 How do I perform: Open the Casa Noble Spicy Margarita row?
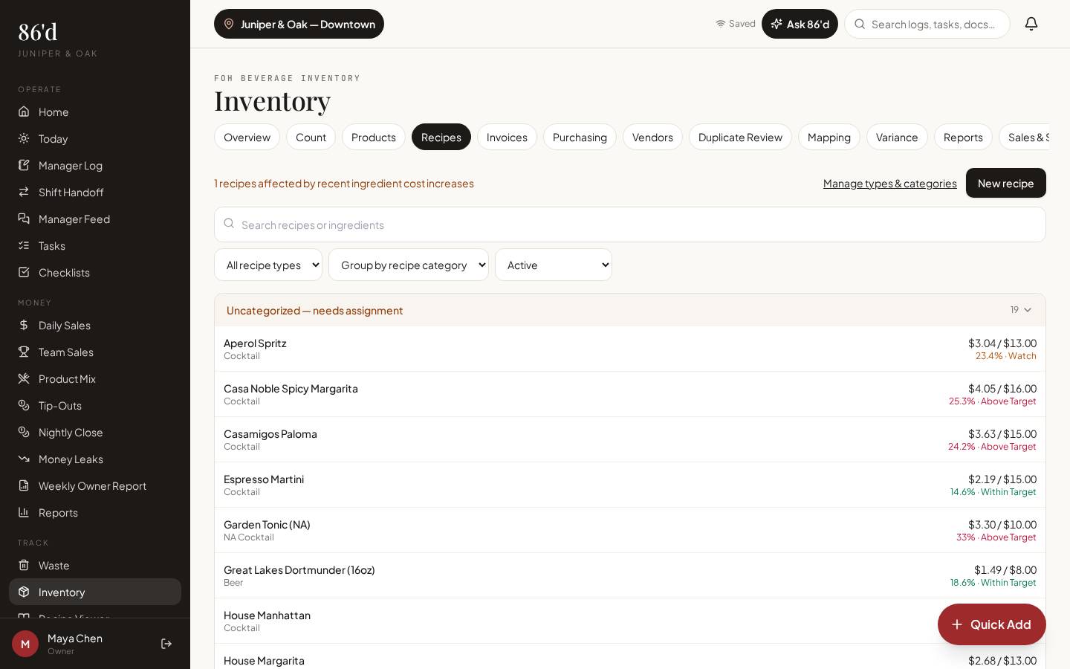point(630,394)
